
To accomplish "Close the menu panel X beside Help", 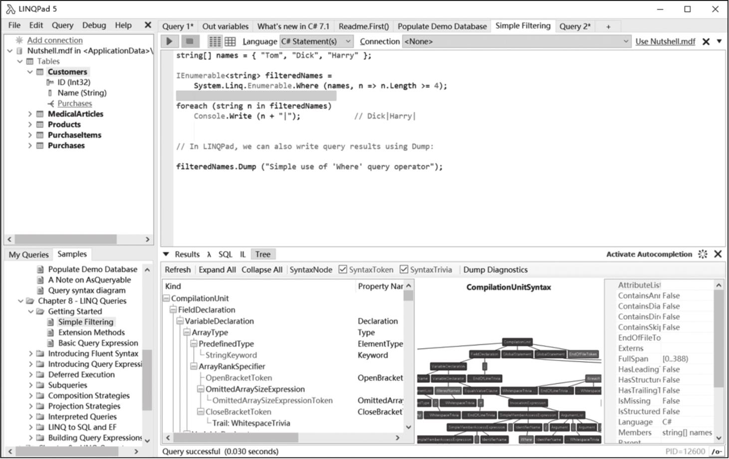I will tap(148, 25).
